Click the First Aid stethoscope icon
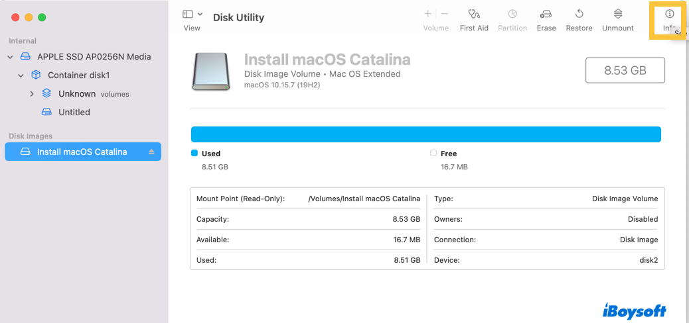 tap(474, 14)
